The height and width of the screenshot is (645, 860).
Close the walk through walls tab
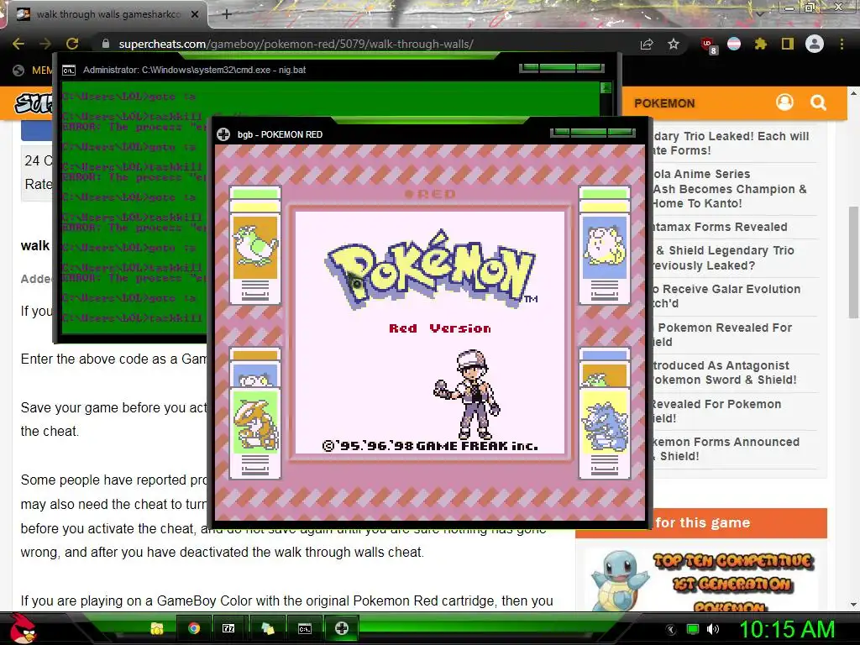(x=194, y=14)
